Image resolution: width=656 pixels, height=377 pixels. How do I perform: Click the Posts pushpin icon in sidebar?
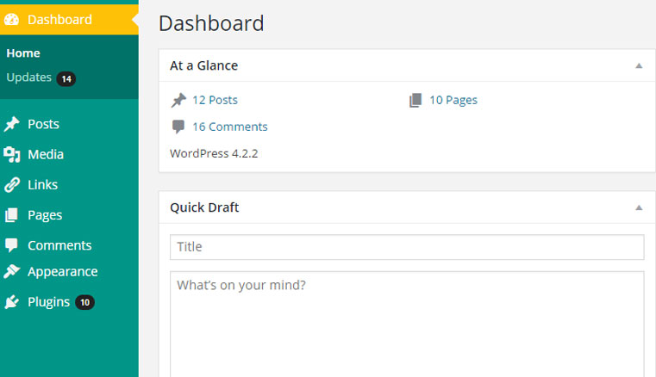click(12, 124)
